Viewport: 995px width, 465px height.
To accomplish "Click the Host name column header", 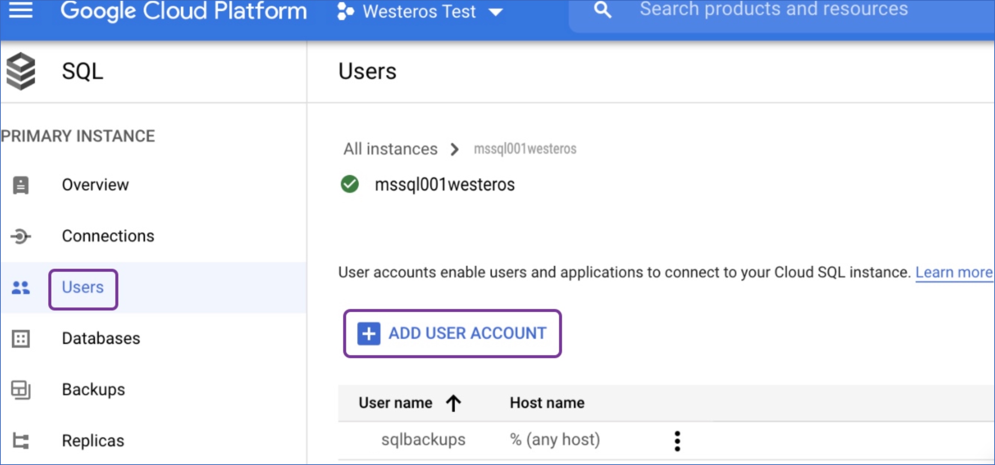I will click(547, 403).
